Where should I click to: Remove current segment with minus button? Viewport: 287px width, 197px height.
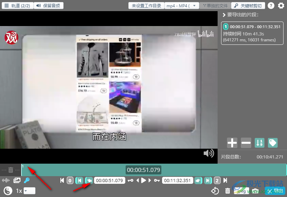pos(246,143)
